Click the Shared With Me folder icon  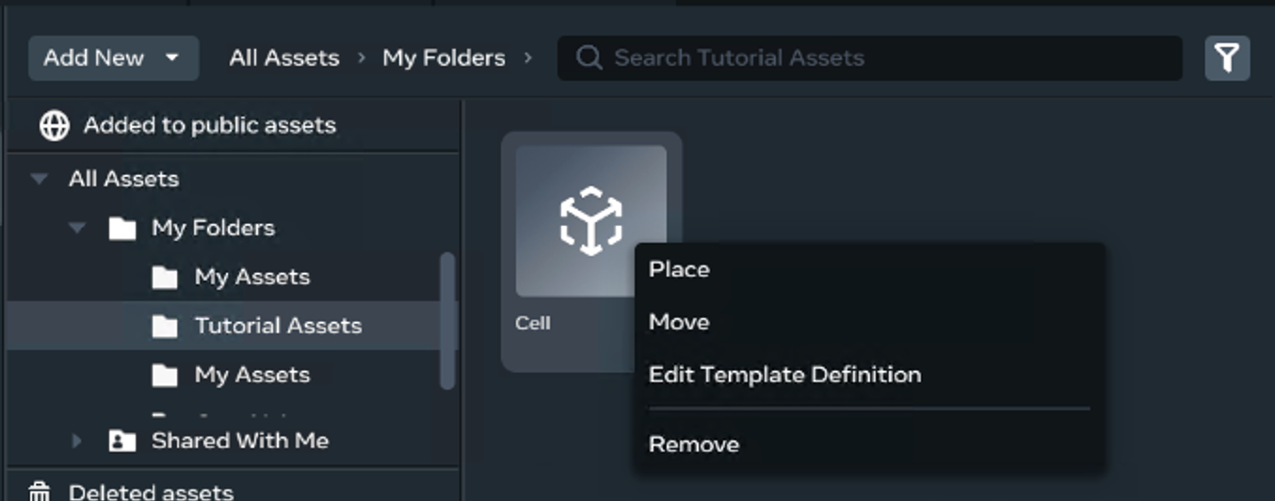tap(122, 440)
